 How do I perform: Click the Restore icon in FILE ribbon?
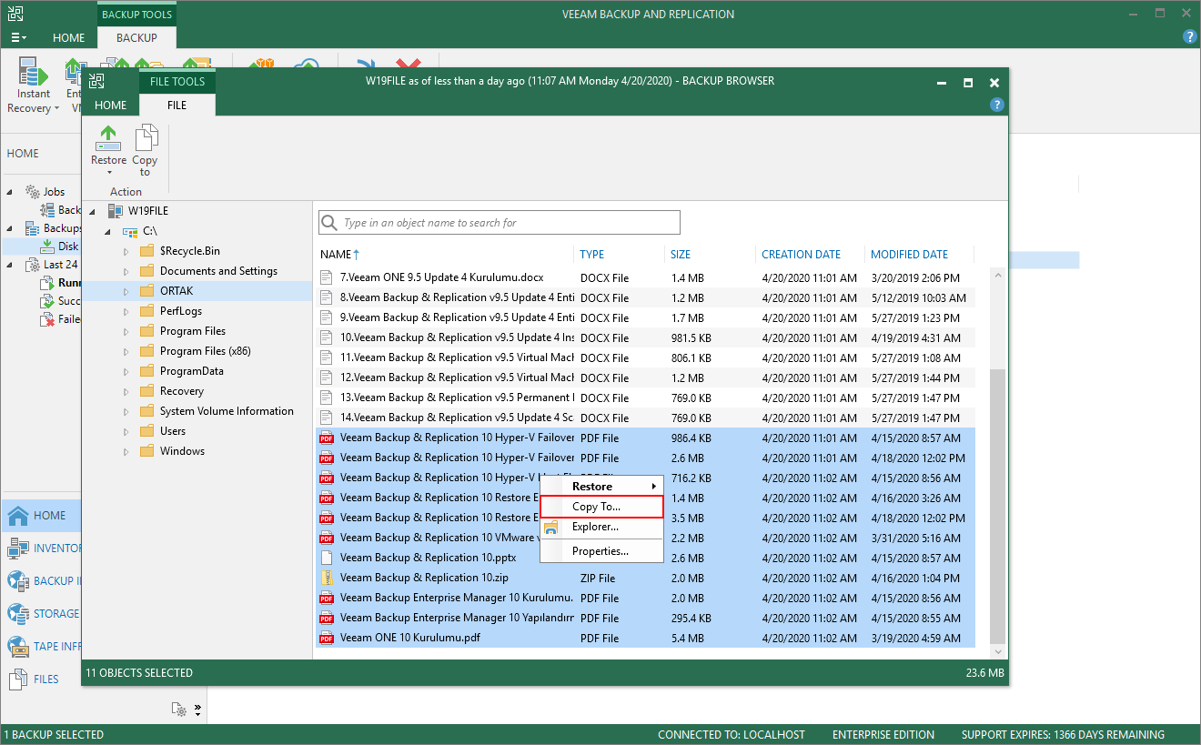(x=108, y=139)
